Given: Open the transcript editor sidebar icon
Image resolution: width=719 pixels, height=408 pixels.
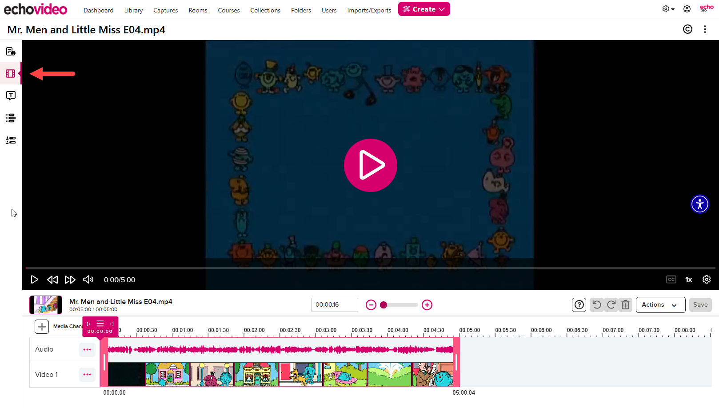Looking at the screenshot, I should [x=11, y=96].
